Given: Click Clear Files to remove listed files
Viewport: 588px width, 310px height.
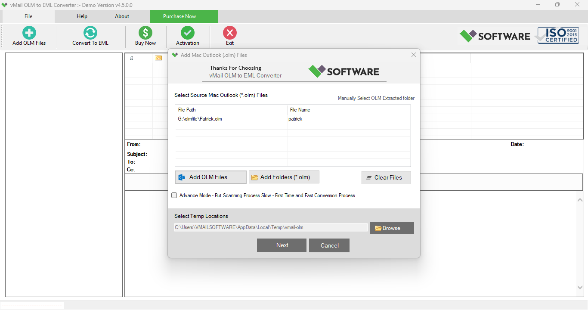Looking at the screenshot, I should pyautogui.click(x=386, y=177).
